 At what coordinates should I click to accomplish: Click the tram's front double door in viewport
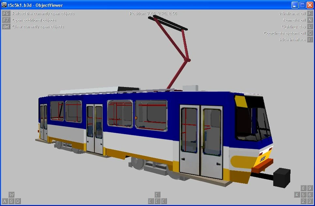[x=201, y=141]
